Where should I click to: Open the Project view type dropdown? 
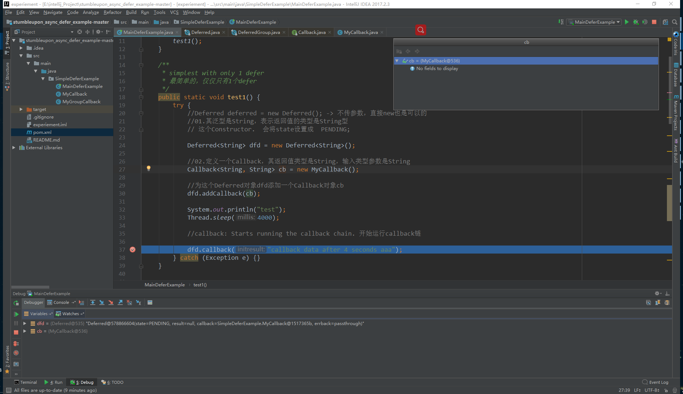click(72, 32)
